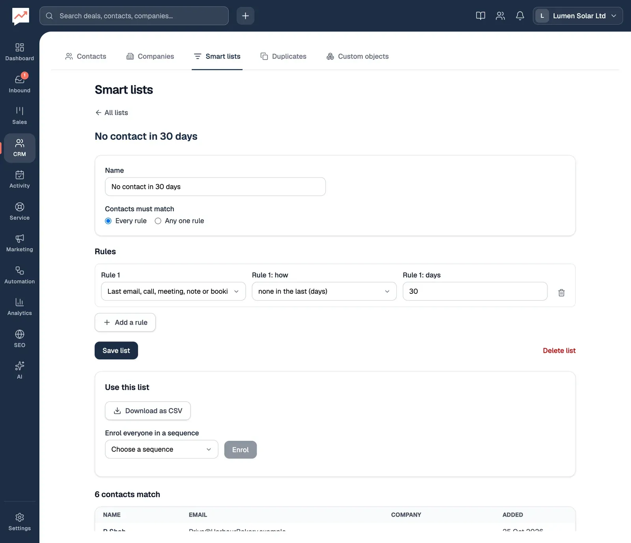631x543 pixels.
Task: Click the plus quick-add button
Action: pos(245,16)
